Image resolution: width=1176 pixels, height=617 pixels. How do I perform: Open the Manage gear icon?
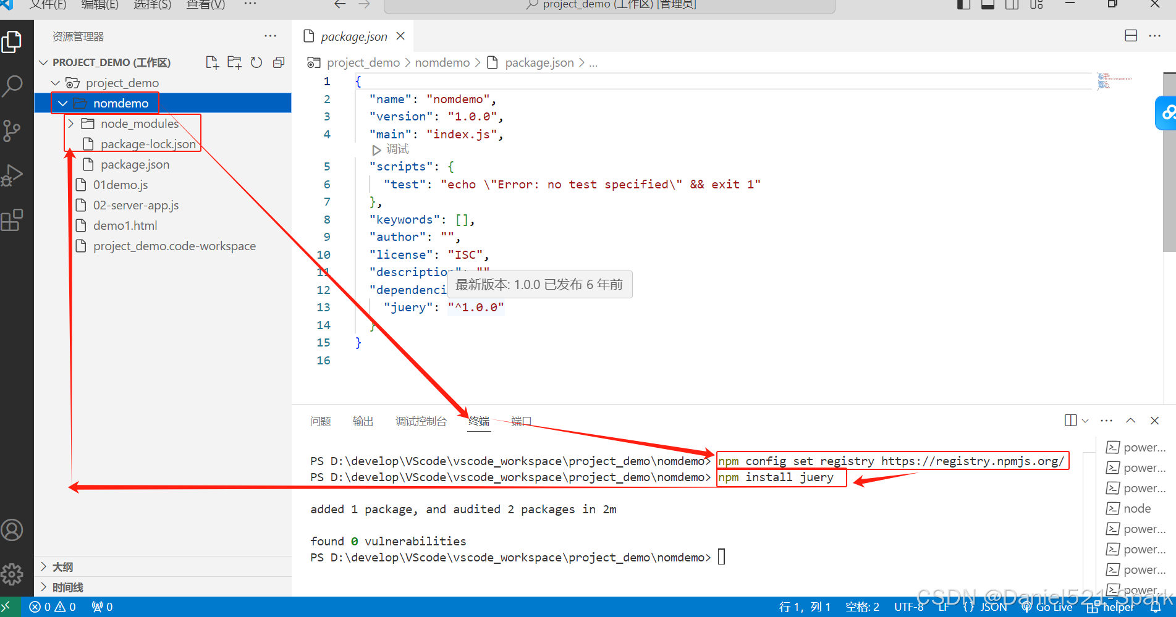[x=12, y=574]
